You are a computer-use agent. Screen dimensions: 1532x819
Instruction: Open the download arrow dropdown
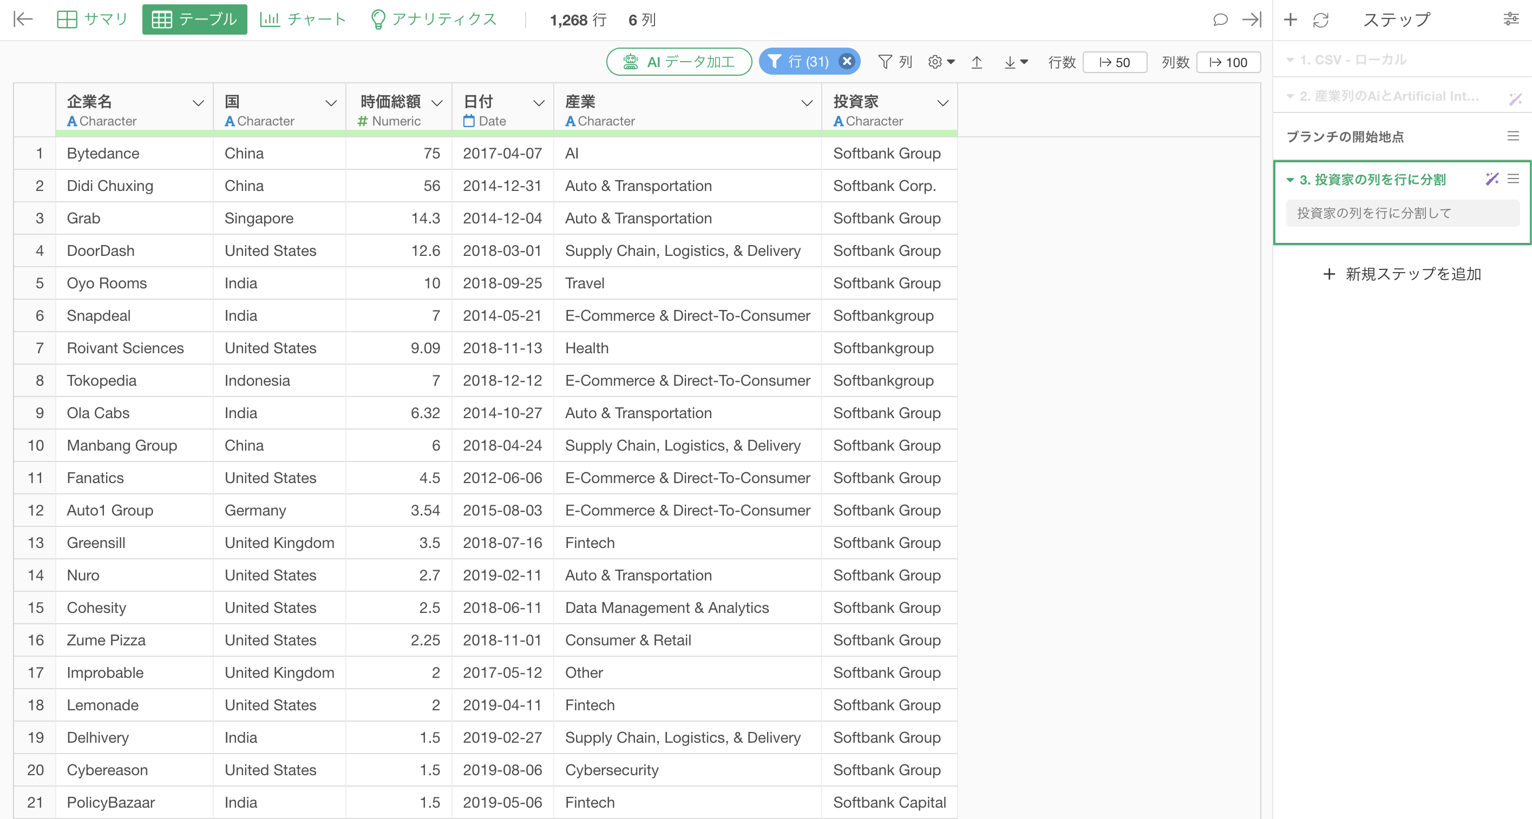1016,62
